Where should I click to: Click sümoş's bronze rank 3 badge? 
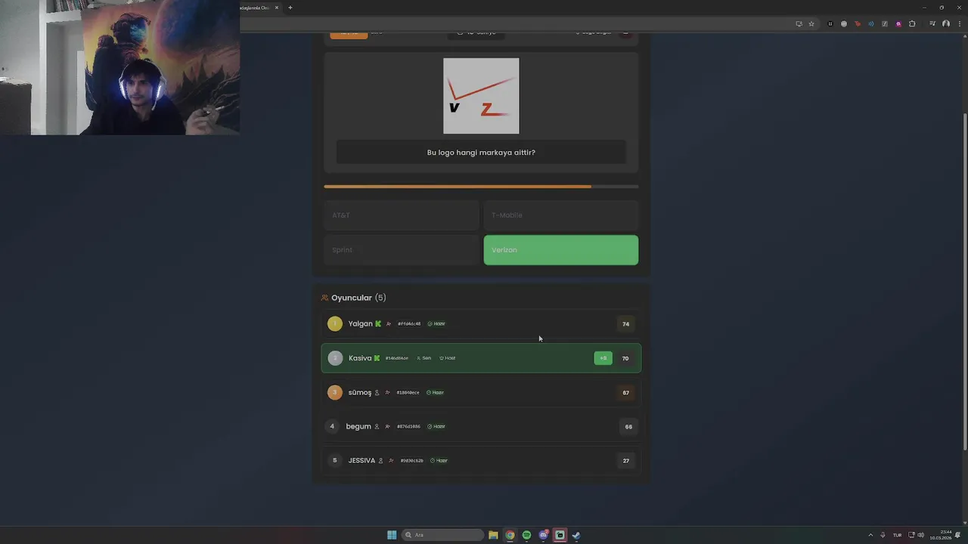[x=335, y=392]
